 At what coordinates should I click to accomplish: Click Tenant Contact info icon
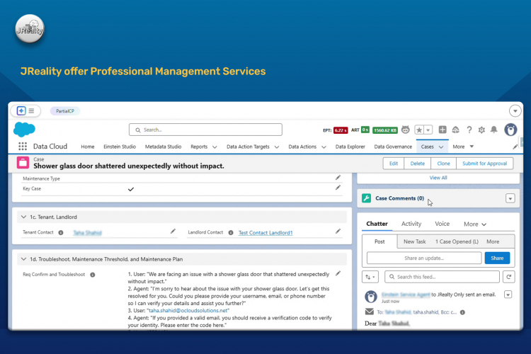click(x=61, y=233)
